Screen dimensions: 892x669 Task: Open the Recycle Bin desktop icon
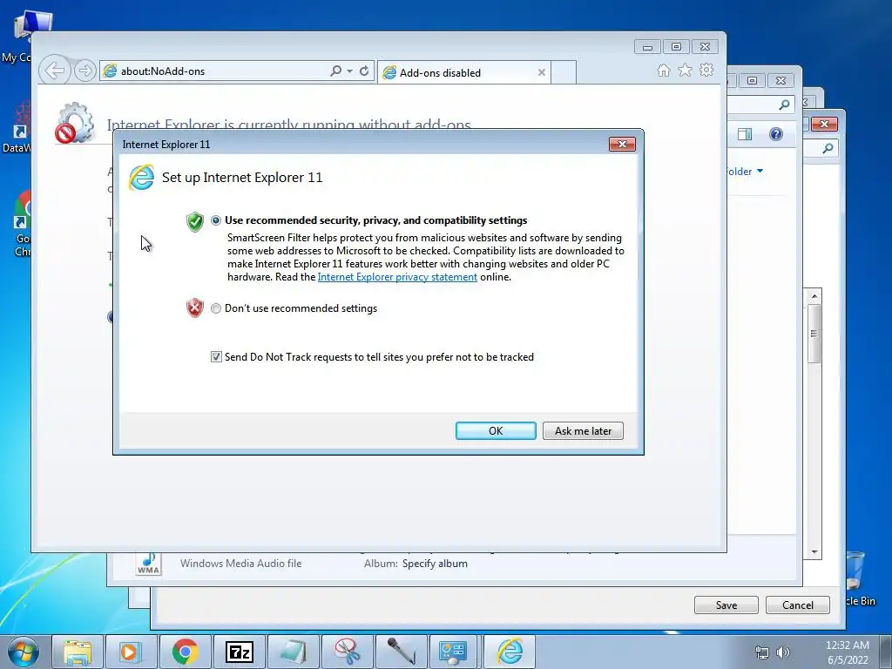tap(855, 577)
